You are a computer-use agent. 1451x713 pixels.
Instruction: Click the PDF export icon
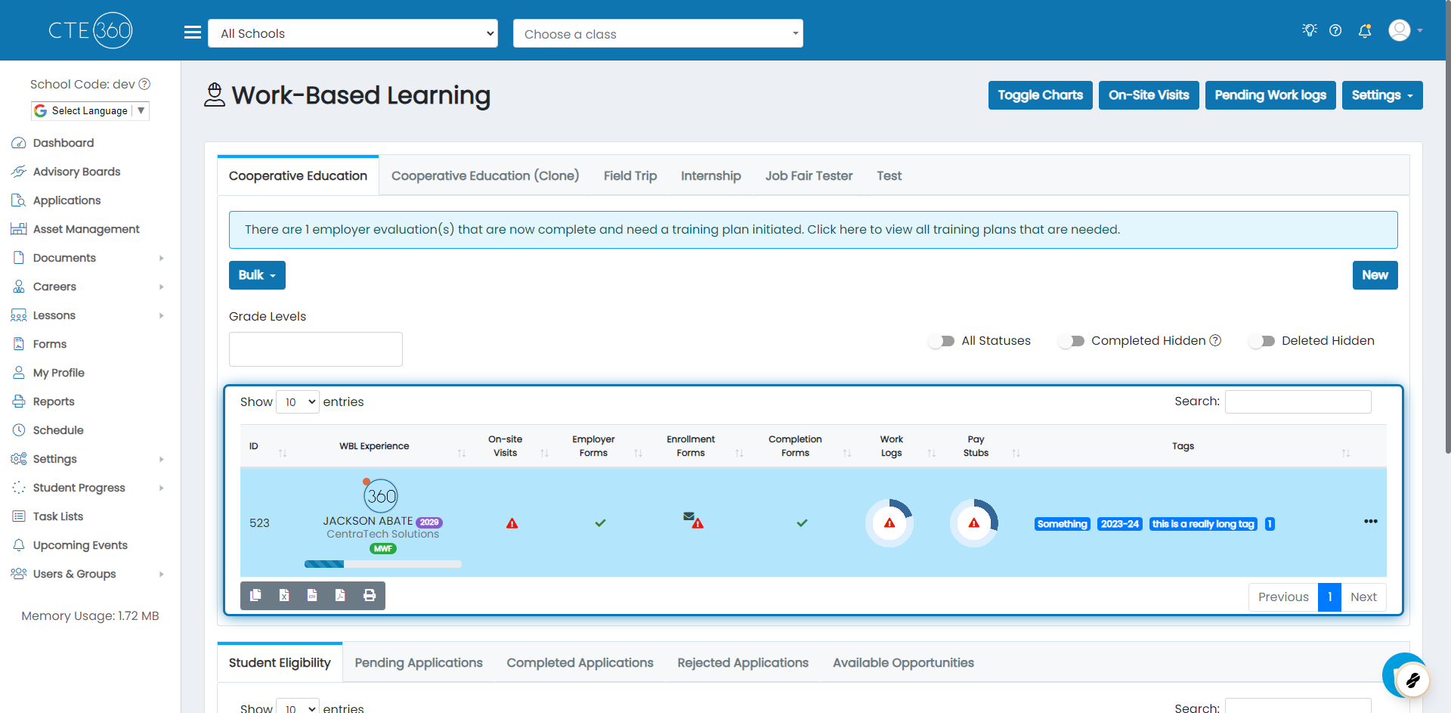(x=340, y=595)
